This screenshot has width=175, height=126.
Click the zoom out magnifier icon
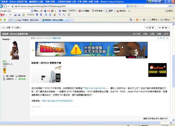(x=64, y=15)
